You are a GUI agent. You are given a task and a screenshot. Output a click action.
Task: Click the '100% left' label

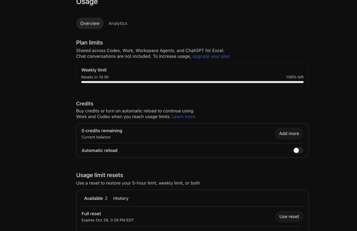pos(295,77)
